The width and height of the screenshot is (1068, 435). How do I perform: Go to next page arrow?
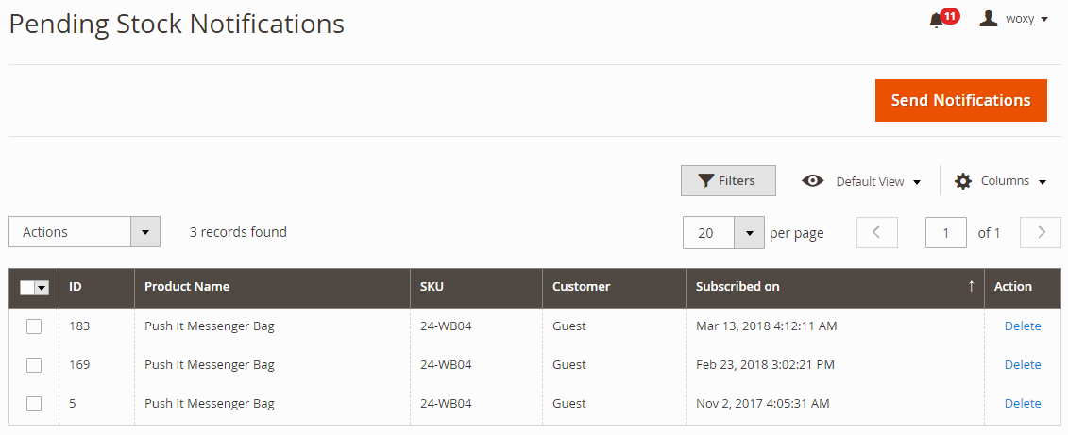pyautogui.click(x=1040, y=232)
